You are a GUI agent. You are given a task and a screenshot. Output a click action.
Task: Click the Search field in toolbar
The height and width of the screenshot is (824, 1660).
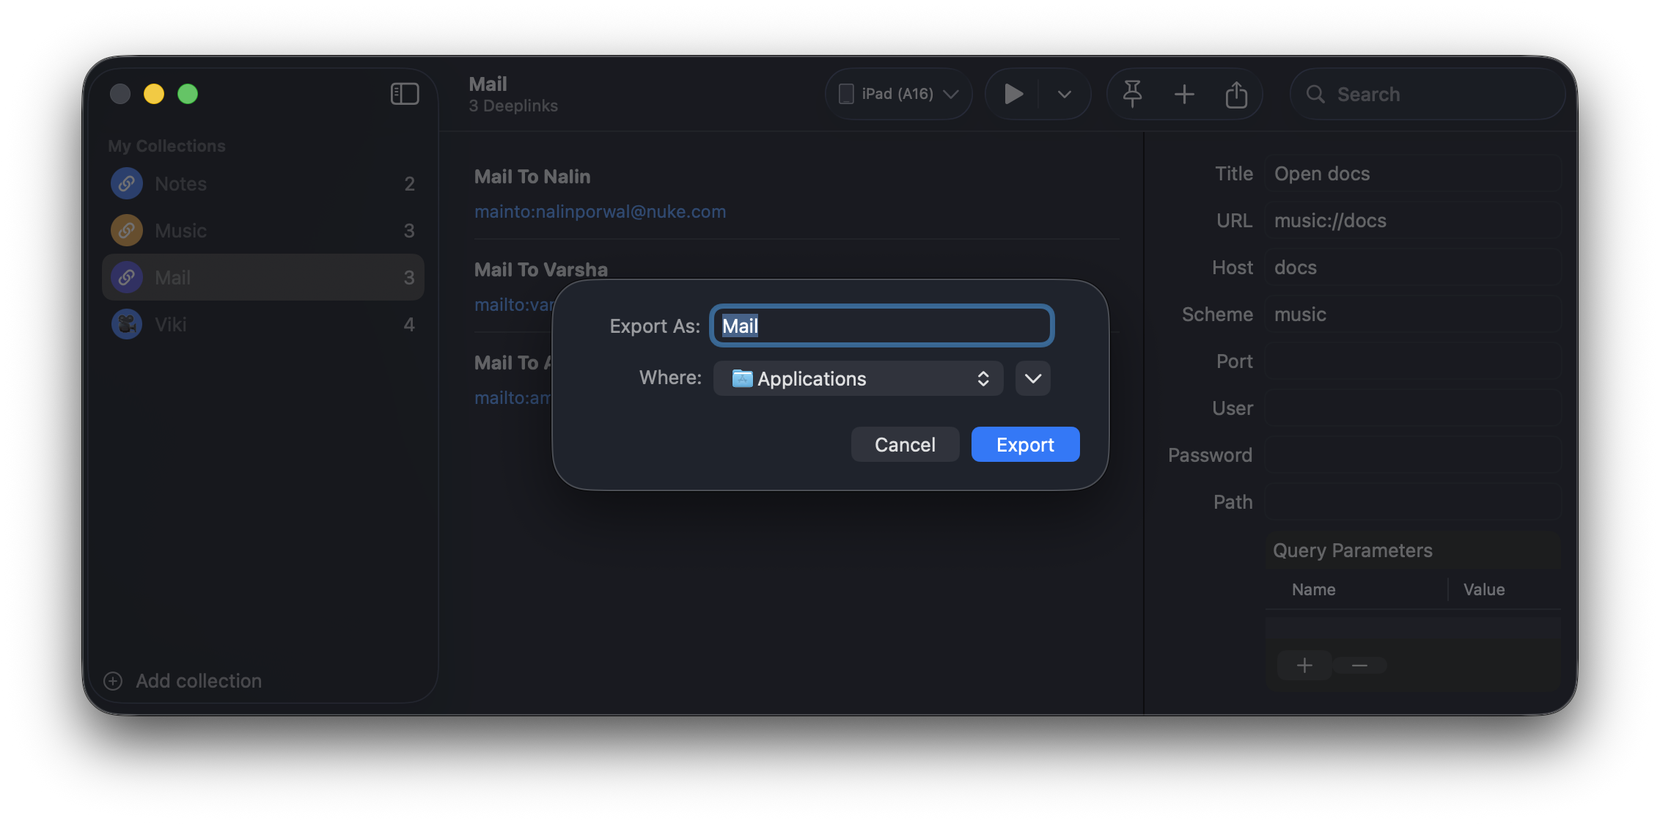click(x=1427, y=94)
